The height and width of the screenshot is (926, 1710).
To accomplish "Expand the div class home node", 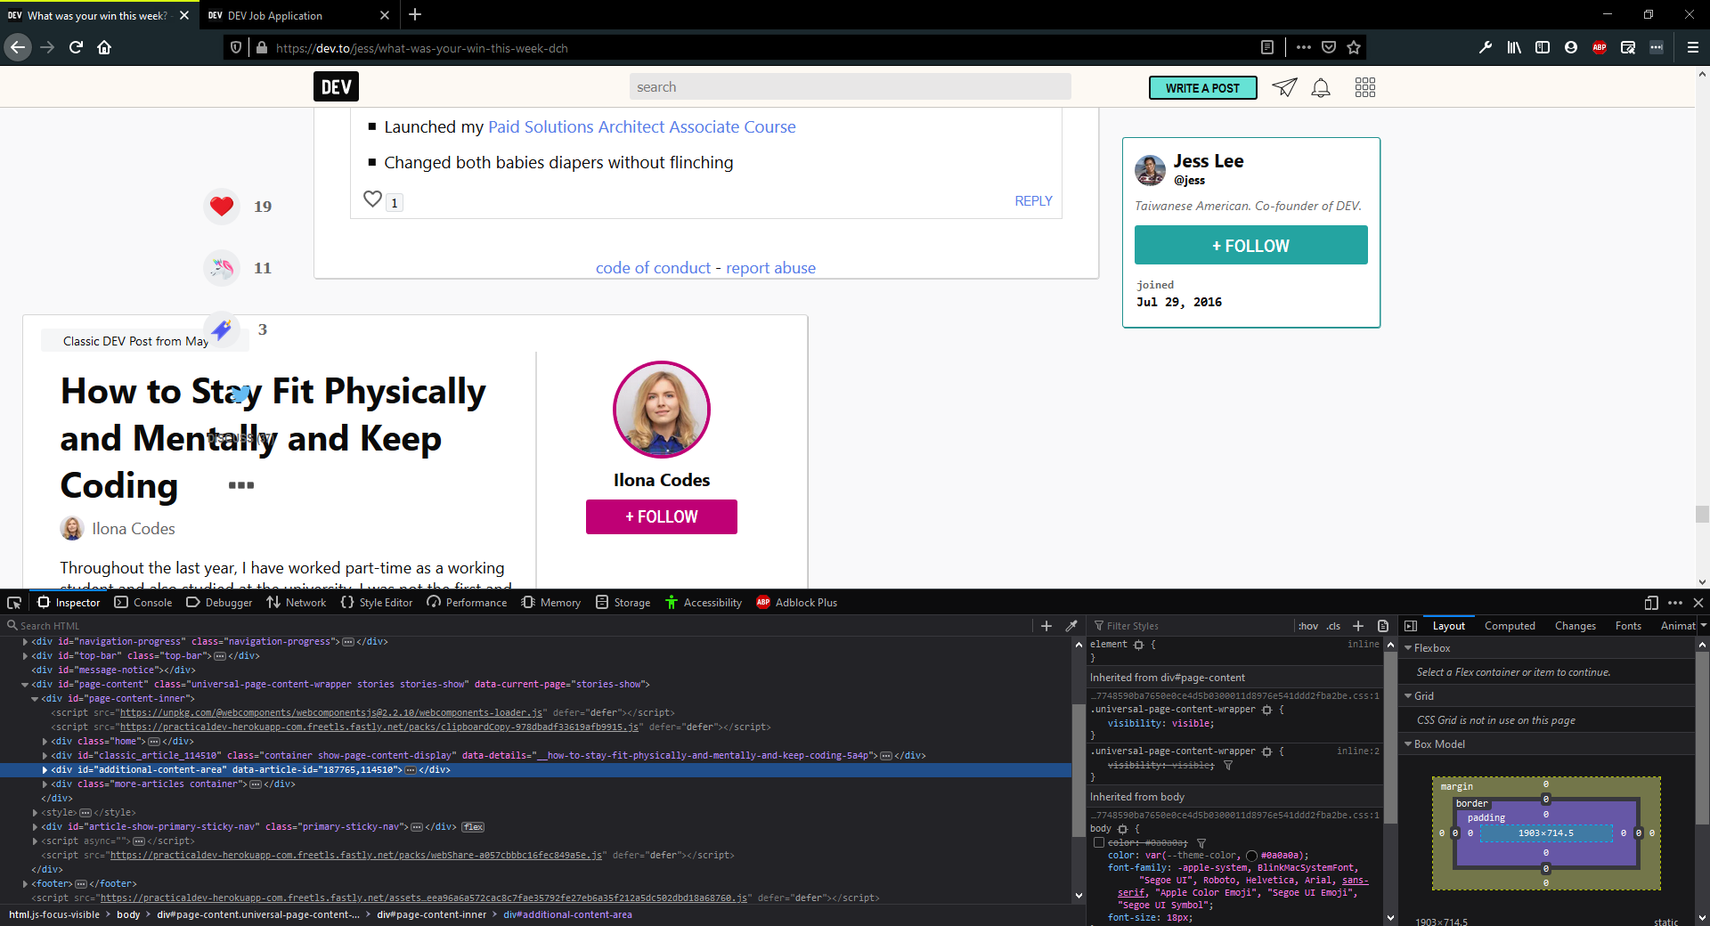I will pos(45,742).
